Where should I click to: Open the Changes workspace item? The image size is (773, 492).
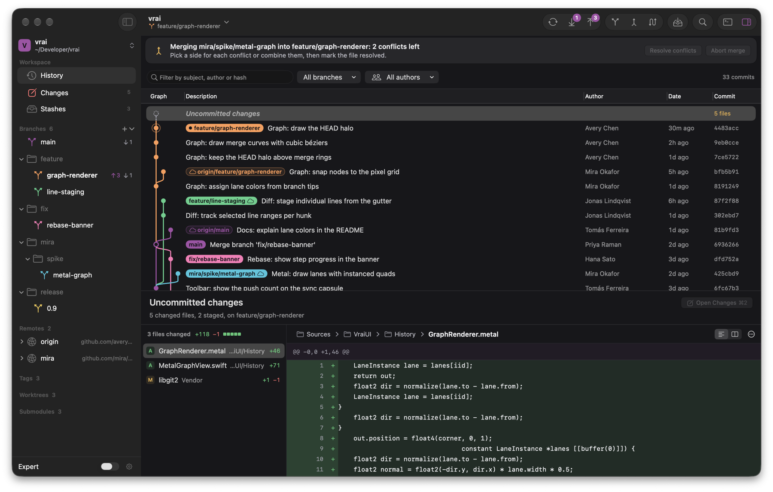click(x=76, y=93)
